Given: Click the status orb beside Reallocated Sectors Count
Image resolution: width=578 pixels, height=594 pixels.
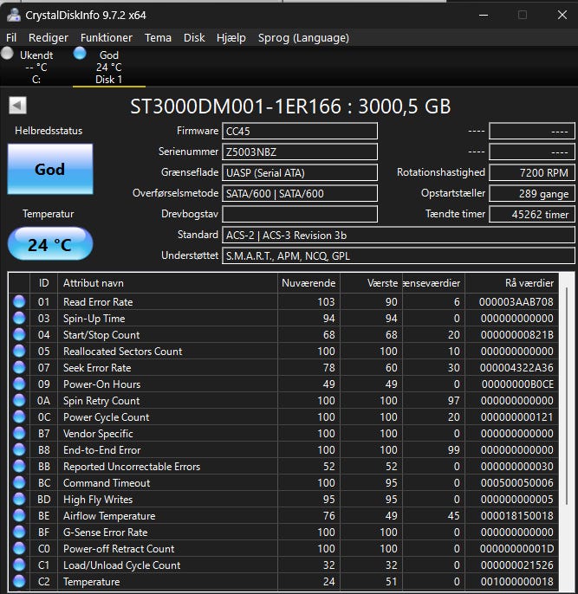Looking at the screenshot, I should point(19,352).
